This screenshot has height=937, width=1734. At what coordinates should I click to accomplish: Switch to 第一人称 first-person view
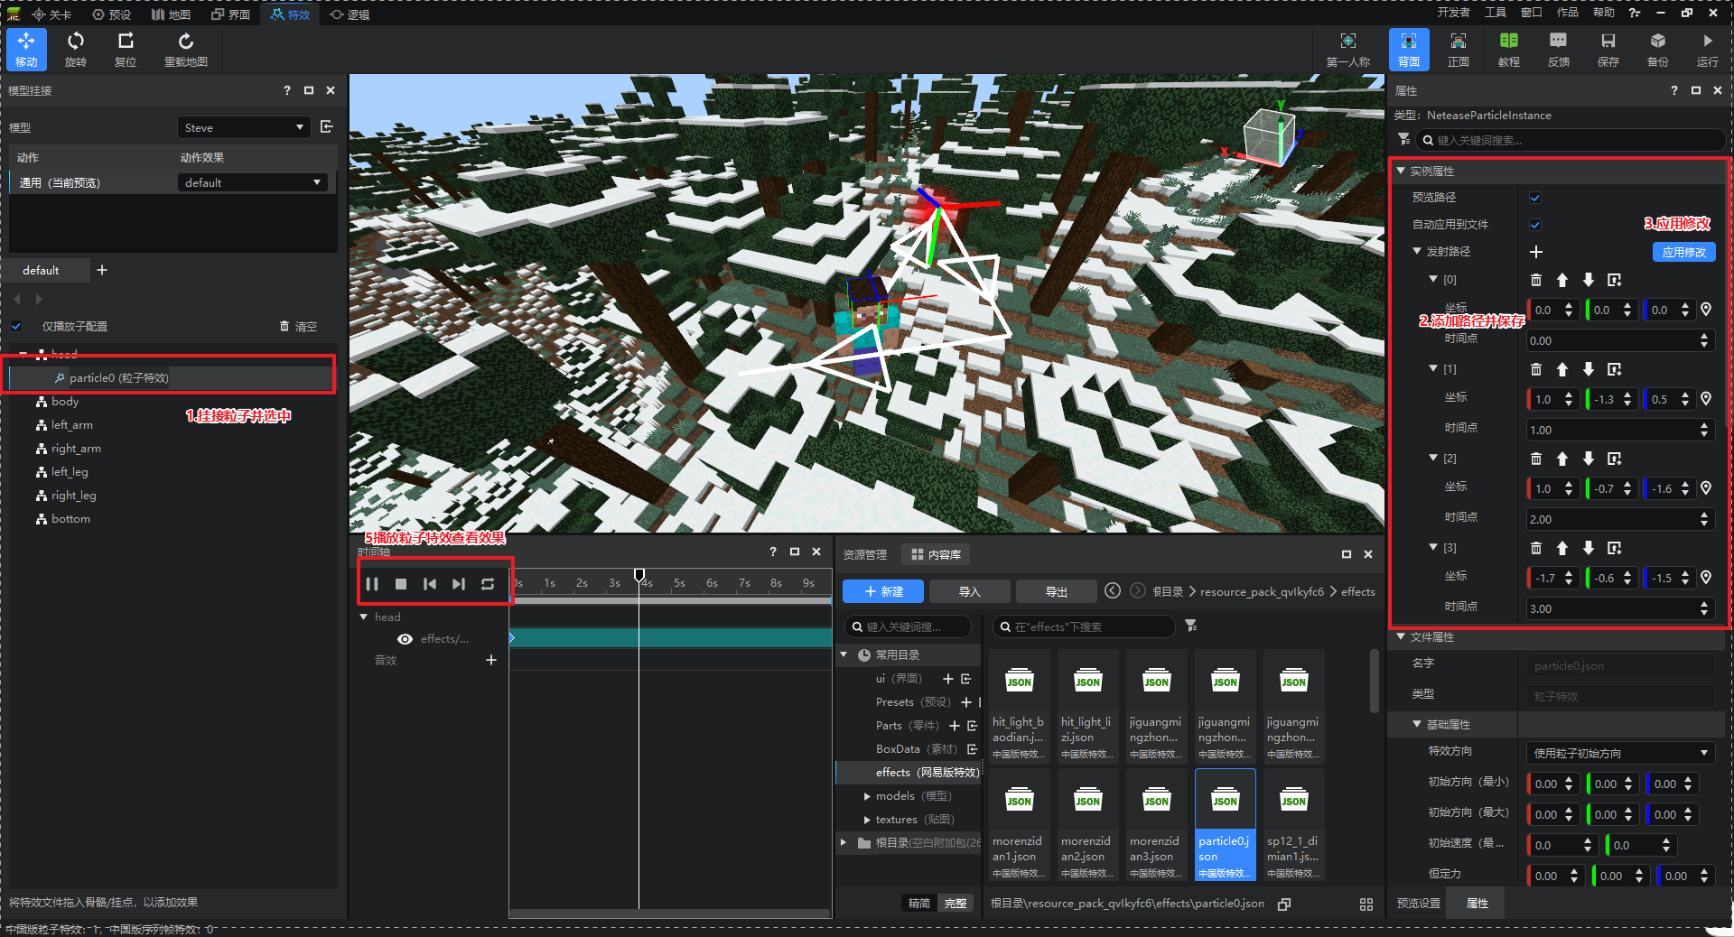[x=1347, y=49]
